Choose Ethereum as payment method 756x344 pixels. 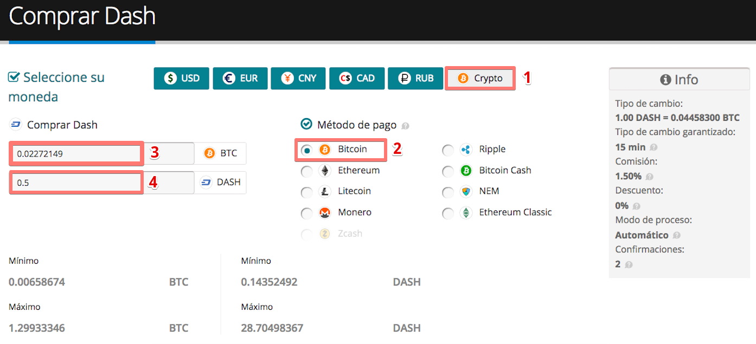point(307,171)
